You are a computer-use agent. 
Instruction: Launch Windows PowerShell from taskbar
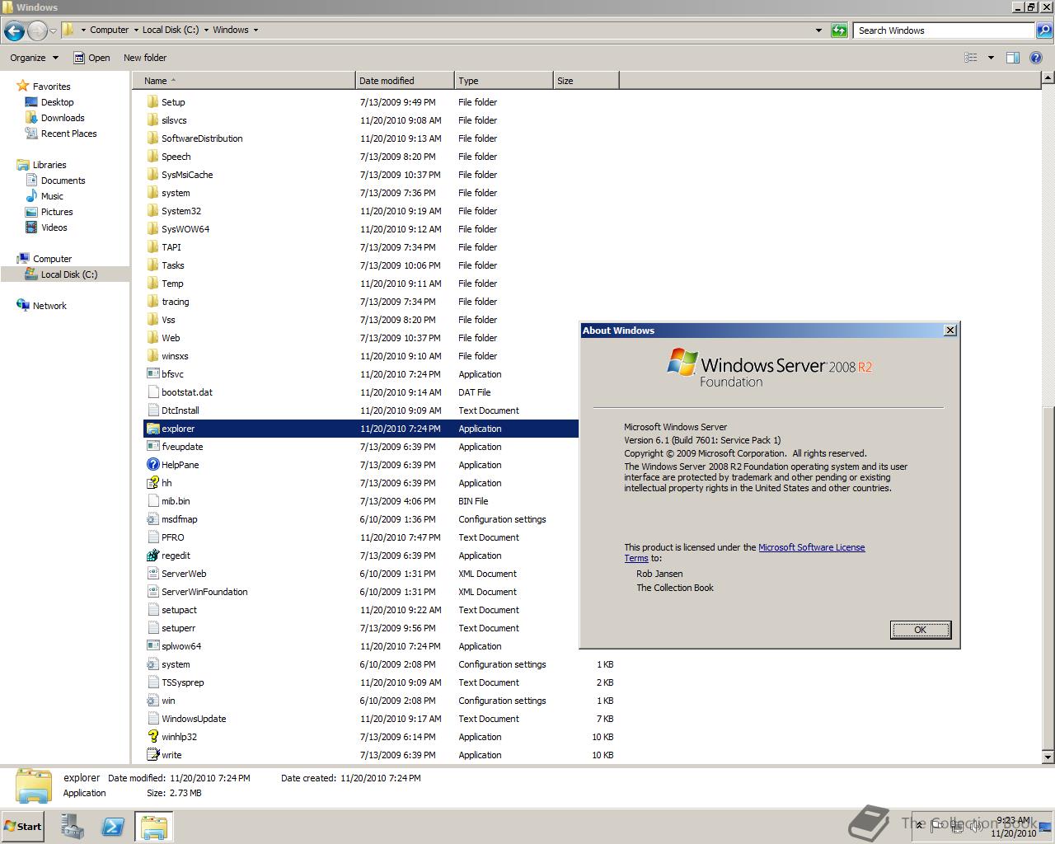113,827
